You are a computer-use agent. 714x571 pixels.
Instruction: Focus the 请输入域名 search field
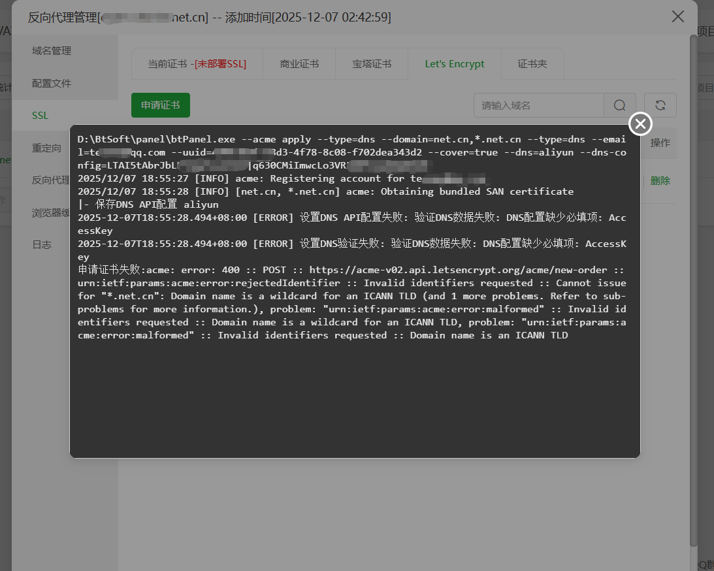[539, 105]
